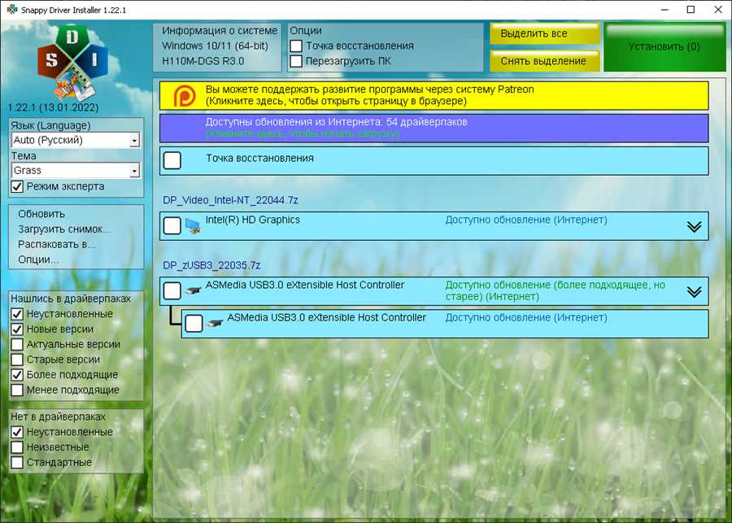Open the Опции... menu item
Image resolution: width=732 pixels, height=523 pixels.
38,259
